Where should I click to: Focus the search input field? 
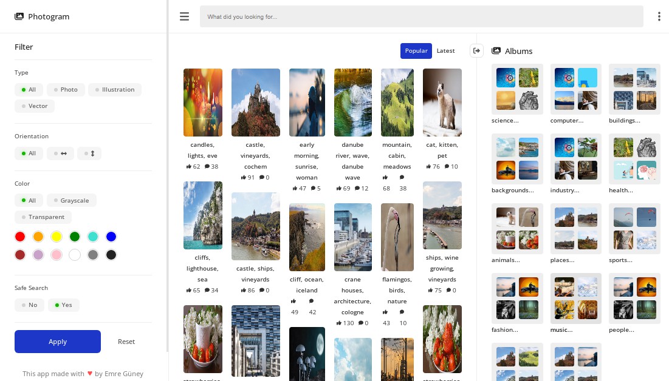(421, 16)
